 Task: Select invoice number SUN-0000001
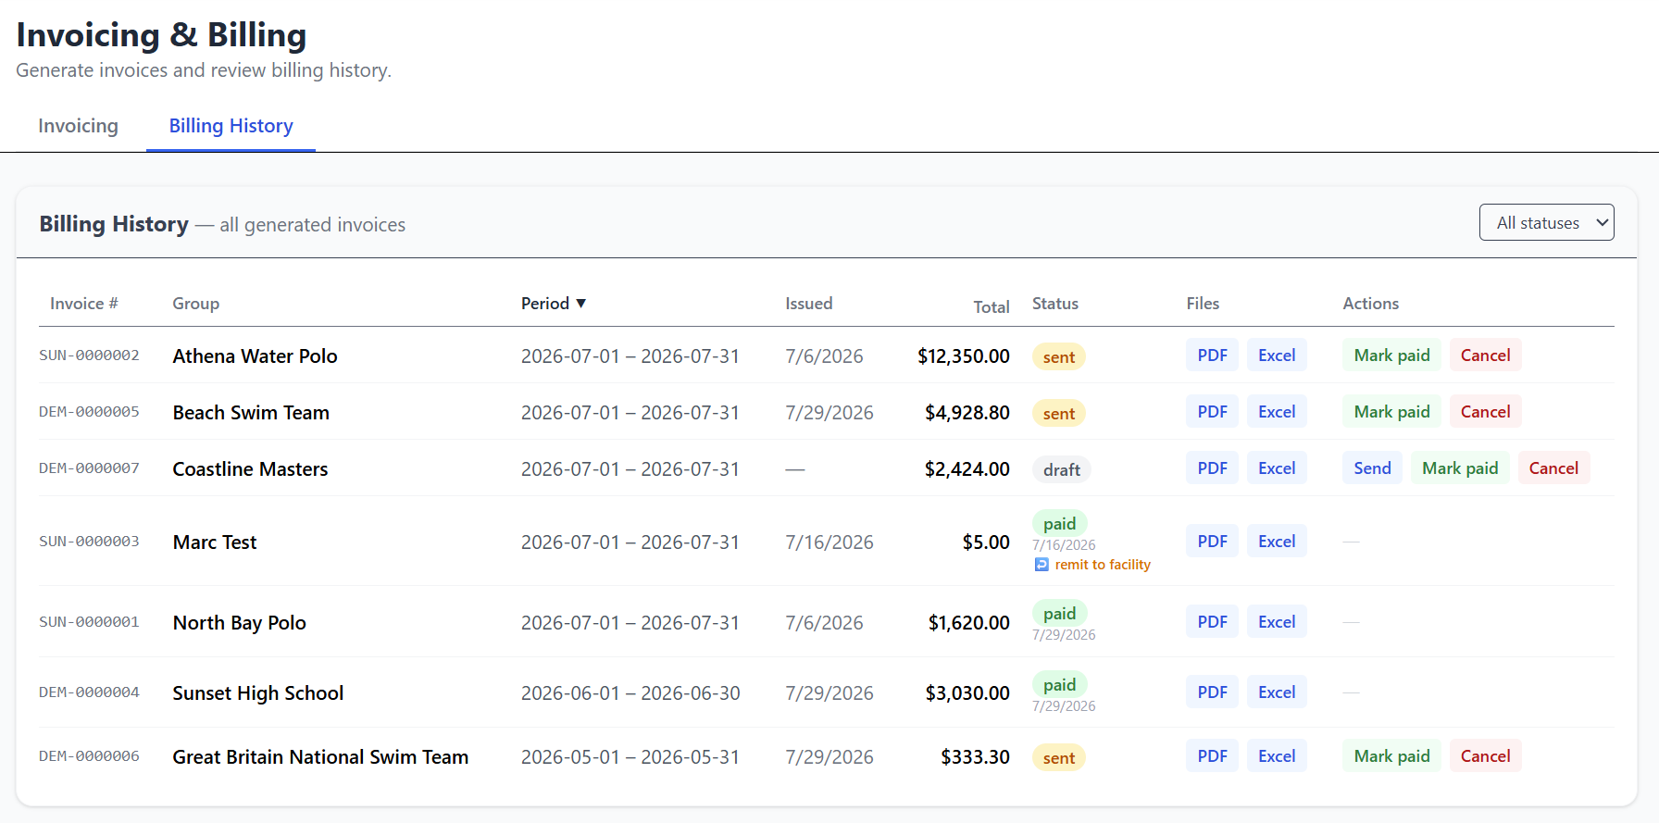point(89,622)
